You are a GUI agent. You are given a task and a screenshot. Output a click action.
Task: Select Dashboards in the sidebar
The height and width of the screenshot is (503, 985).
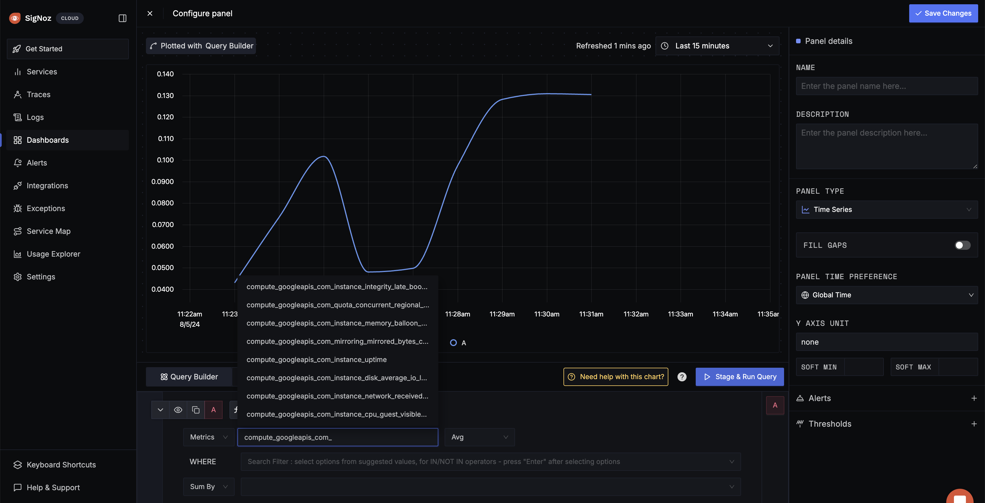point(68,140)
